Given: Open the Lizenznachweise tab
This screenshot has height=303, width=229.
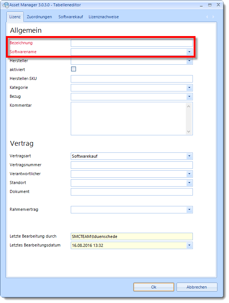Looking at the screenshot, I should click(x=104, y=17).
